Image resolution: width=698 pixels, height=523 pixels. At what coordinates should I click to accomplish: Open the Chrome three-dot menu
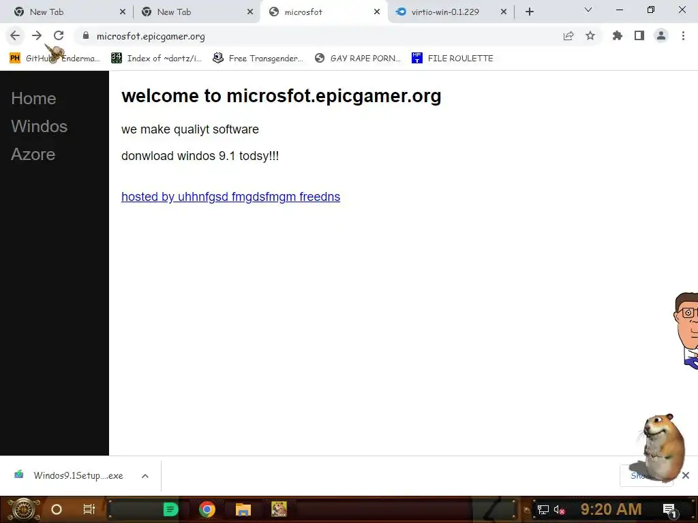pos(683,35)
